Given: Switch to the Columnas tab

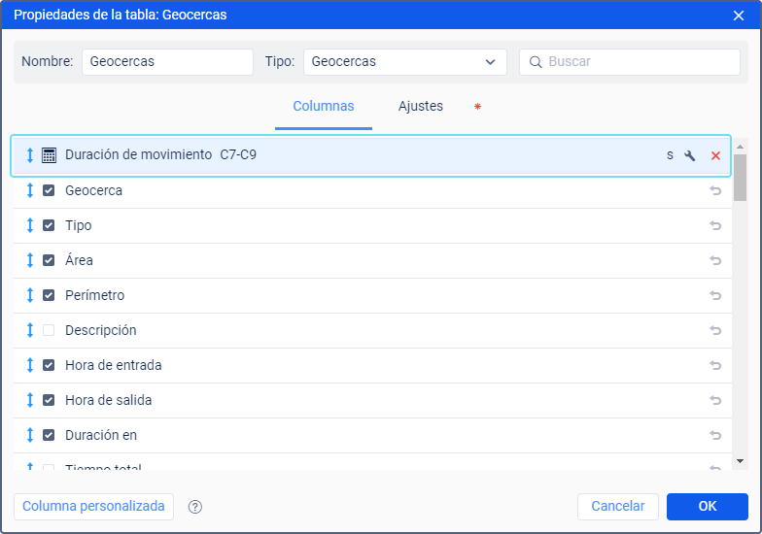Looking at the screenshot, I should (x=323, y=107).
